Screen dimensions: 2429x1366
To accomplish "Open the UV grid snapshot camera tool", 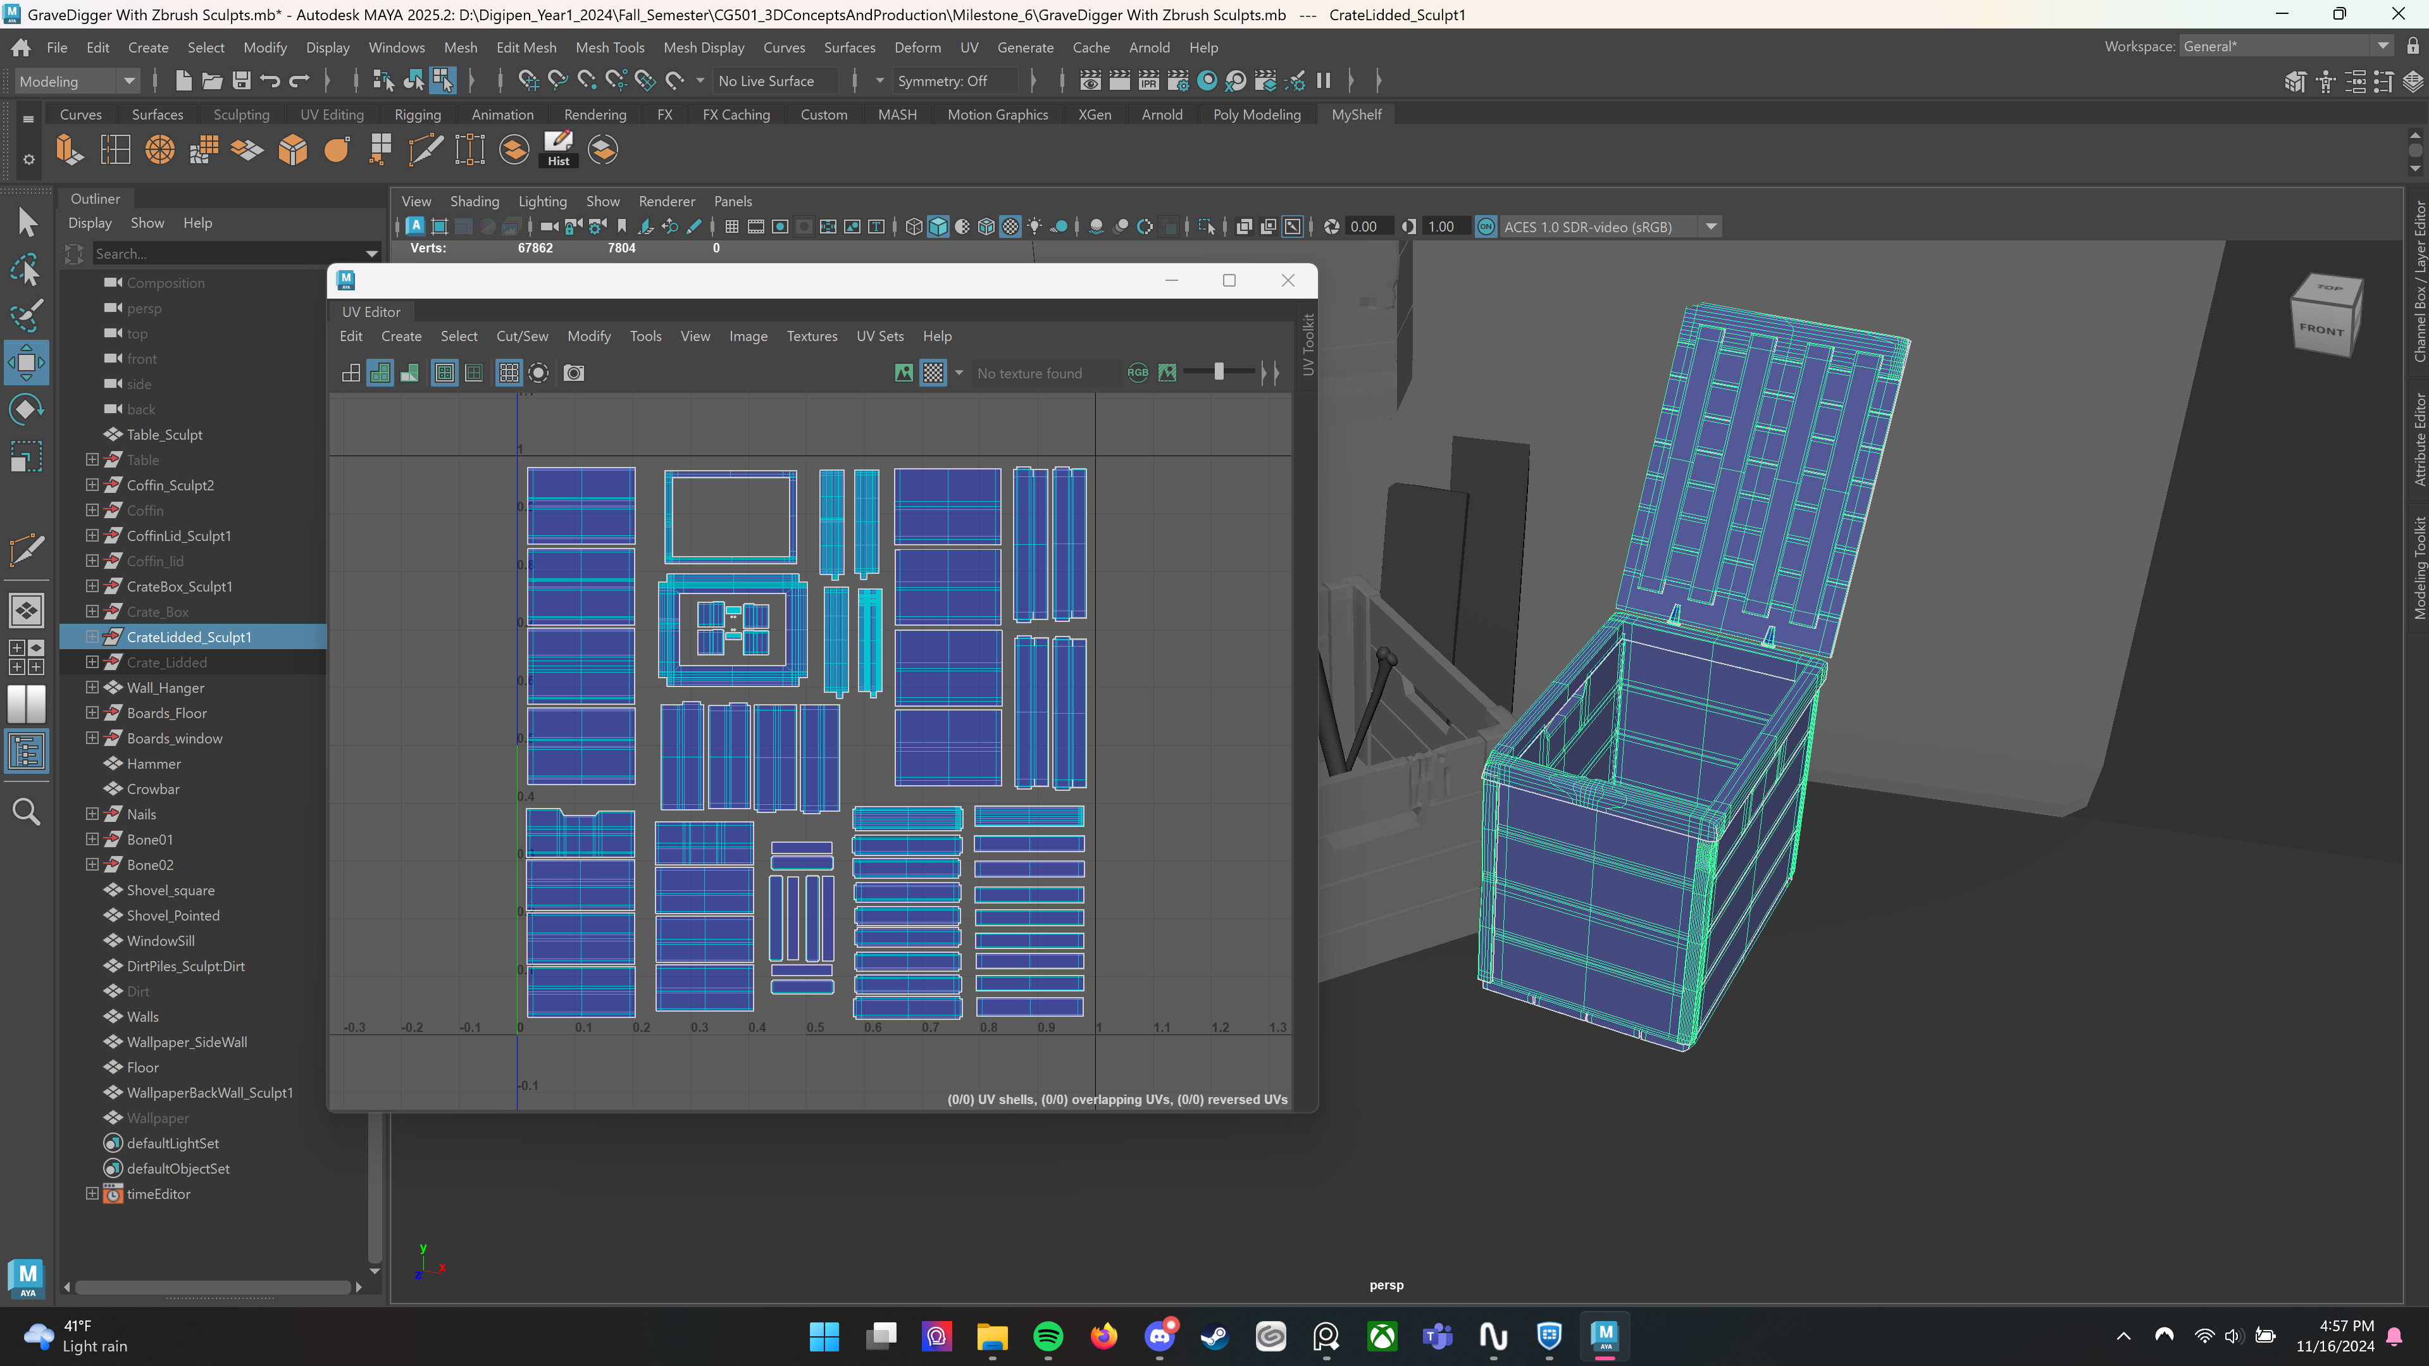I will (x=573, y=373).
